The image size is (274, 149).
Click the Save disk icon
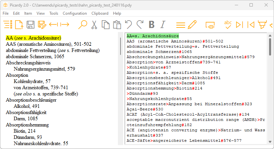tap(31, 25)
